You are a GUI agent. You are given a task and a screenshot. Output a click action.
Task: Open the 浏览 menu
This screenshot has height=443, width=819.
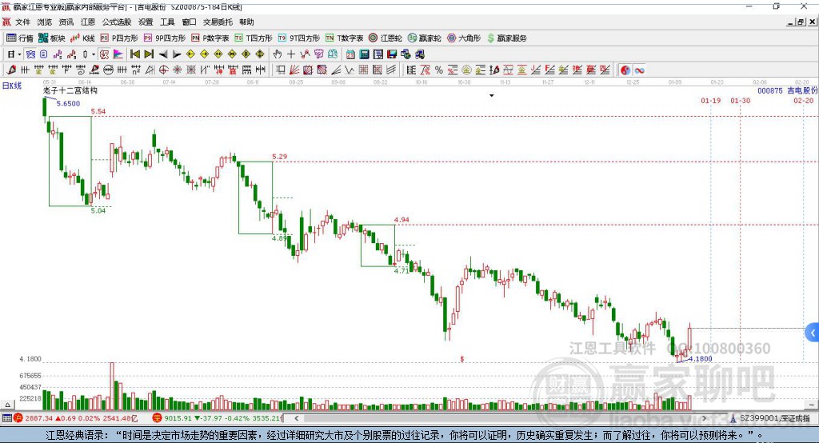point(45,22)
